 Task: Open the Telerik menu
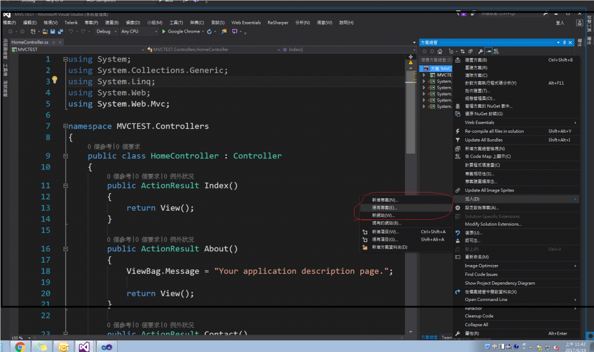click(x=71, y=23)
